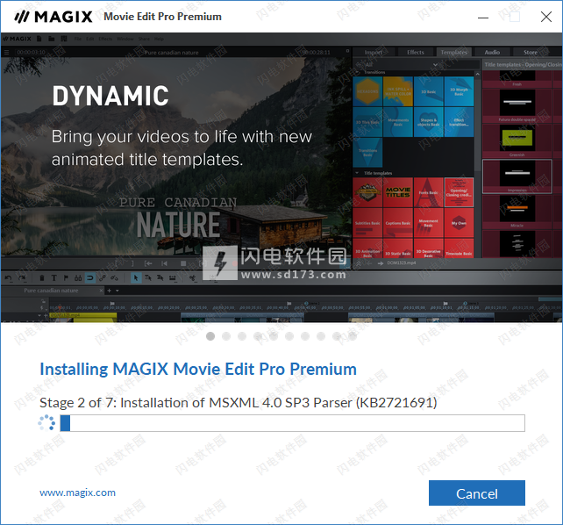
Task: Jump to the fourth slideshow dot
Action: (258, 336)
